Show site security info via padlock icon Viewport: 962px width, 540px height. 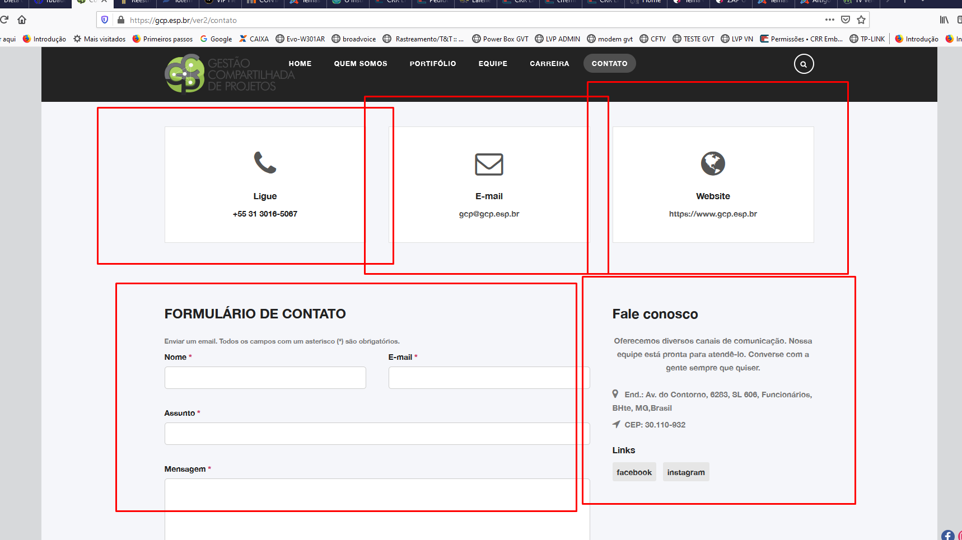(x=120, y=20)
